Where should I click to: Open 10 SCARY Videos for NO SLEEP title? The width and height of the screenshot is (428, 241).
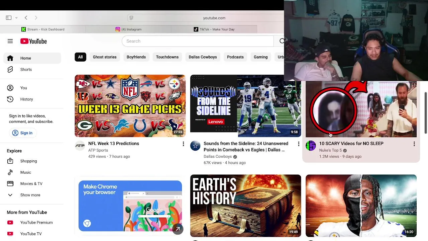click(351, 144)
